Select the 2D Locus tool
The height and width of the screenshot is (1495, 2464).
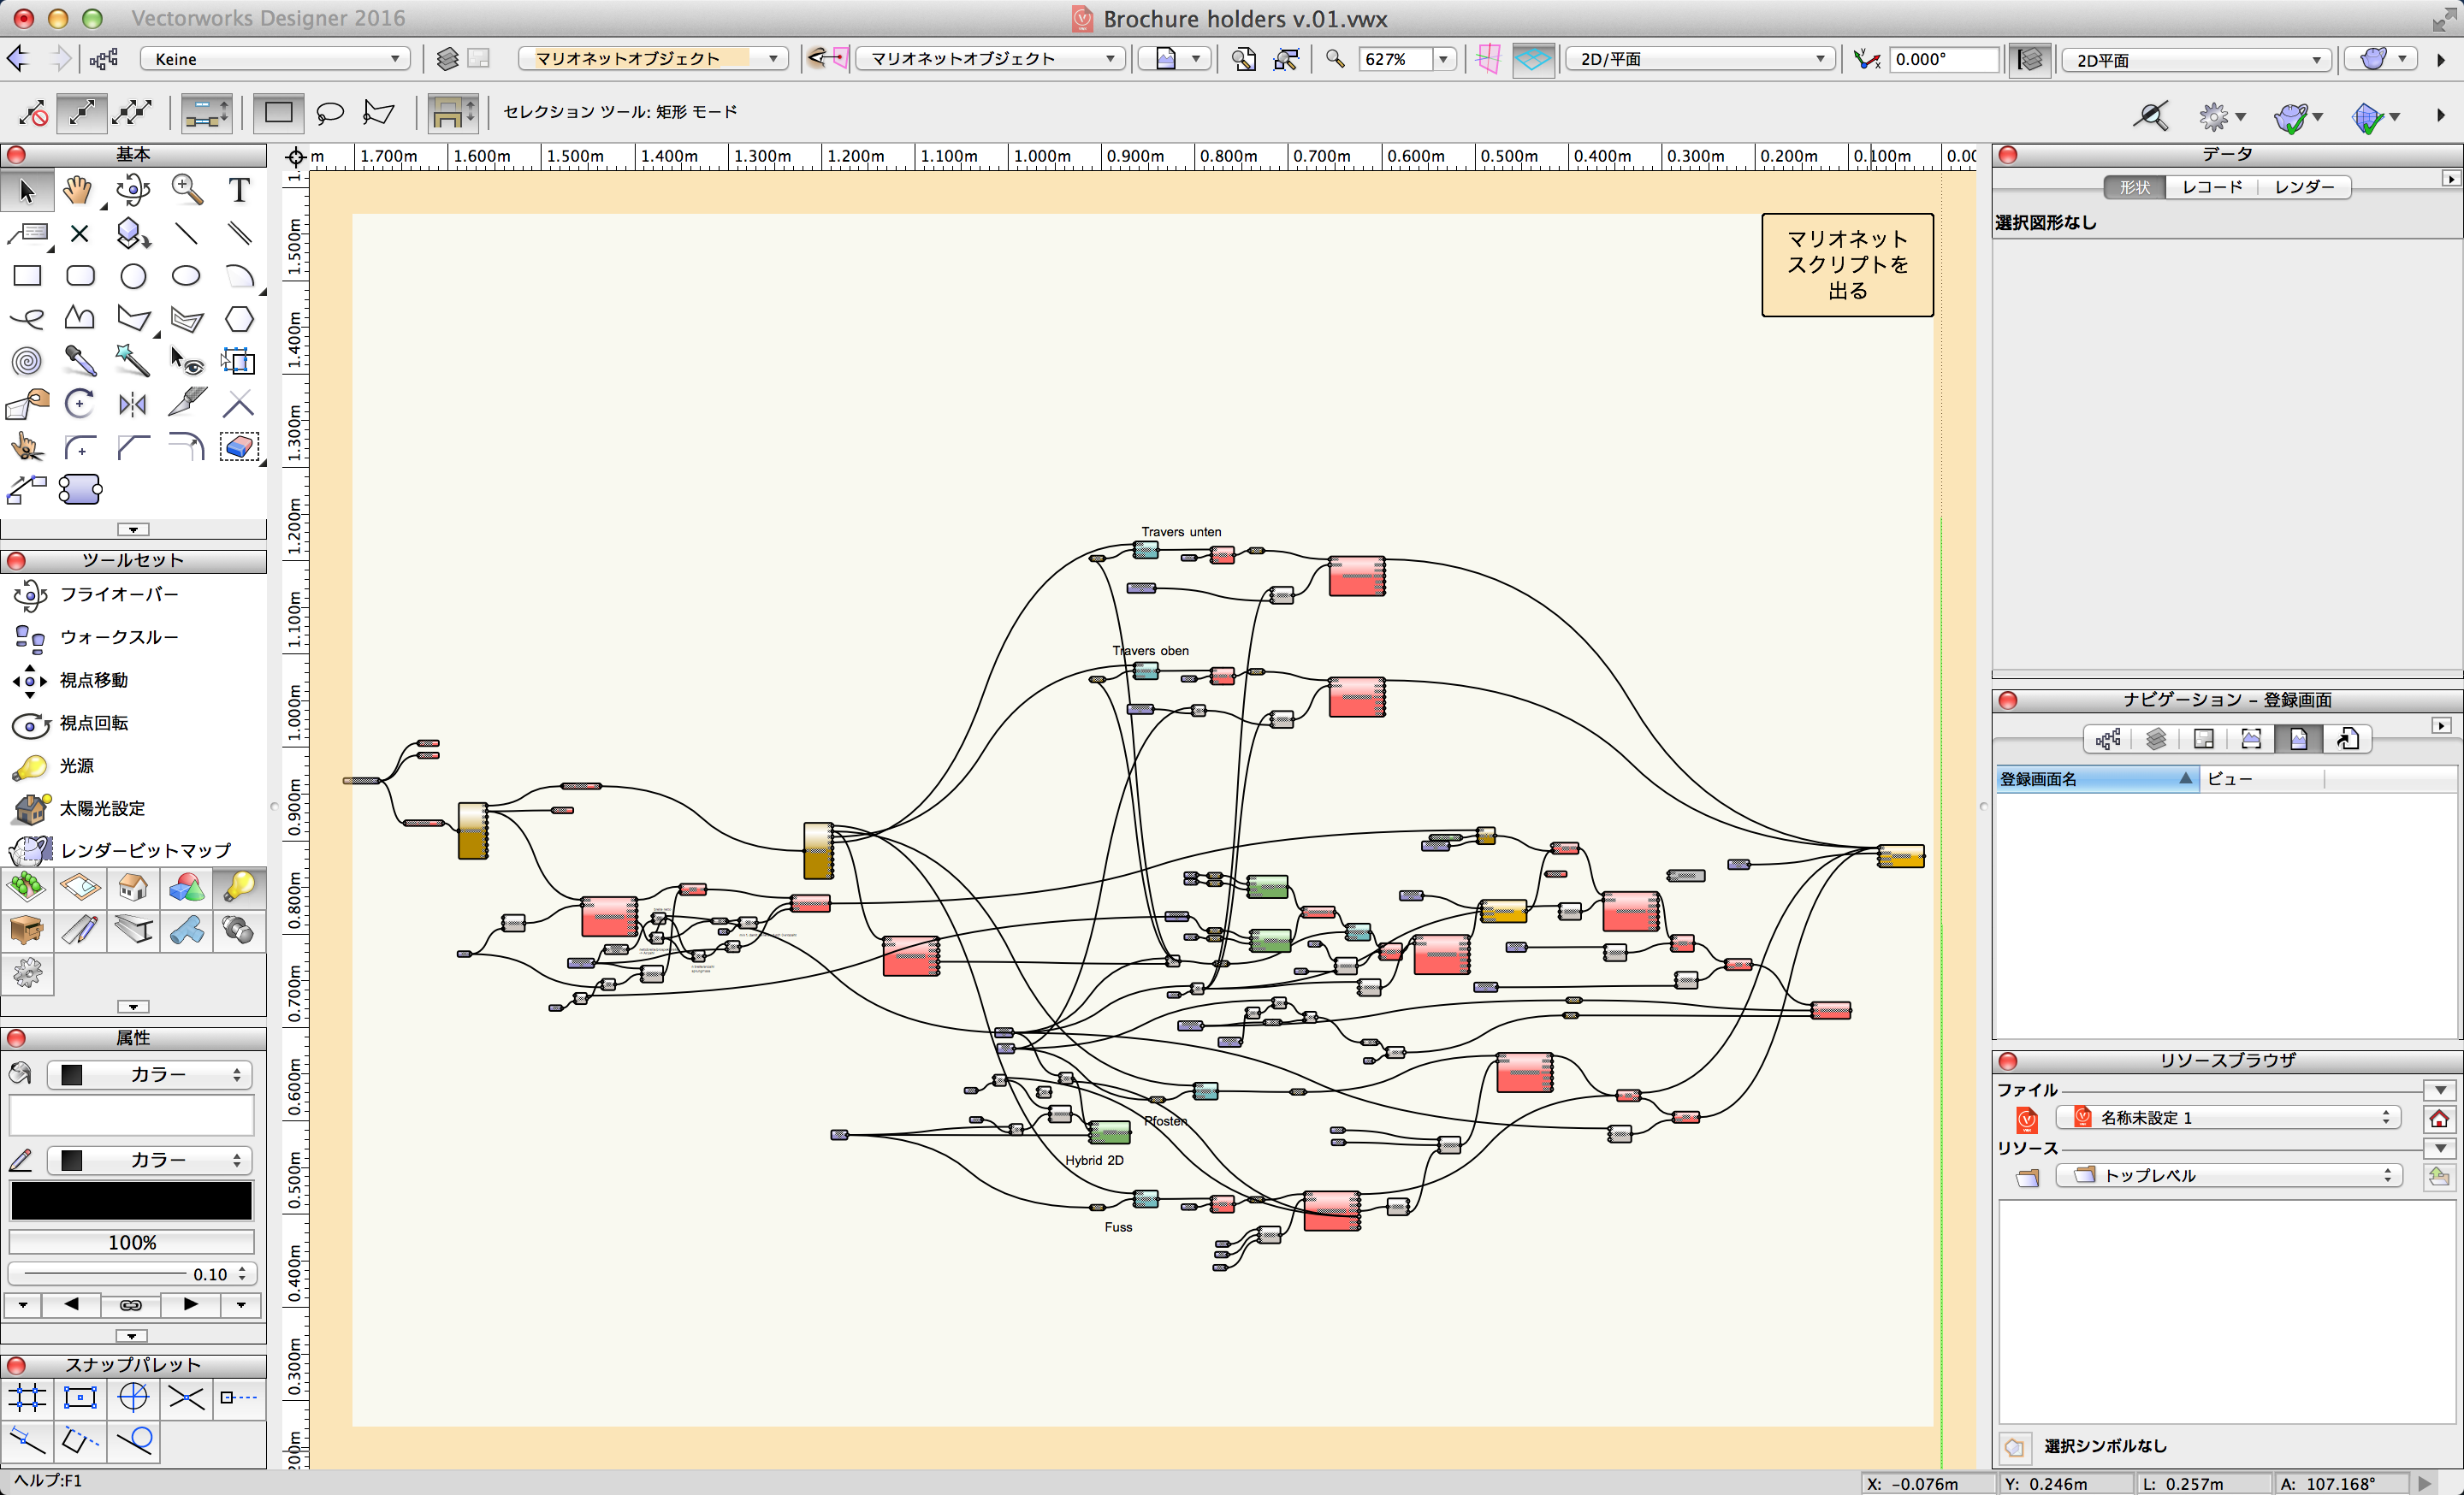coord(80,233)
